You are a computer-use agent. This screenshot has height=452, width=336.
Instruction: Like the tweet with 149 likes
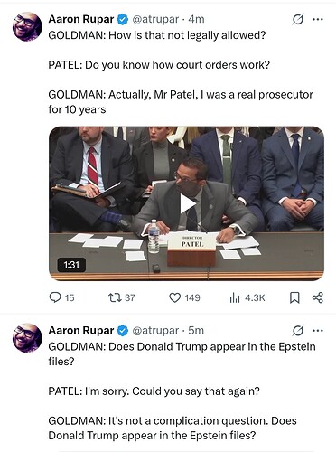[184, 297]
